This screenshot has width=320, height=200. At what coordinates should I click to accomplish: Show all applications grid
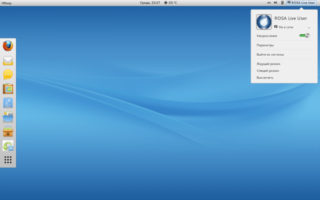click(x=8, y=160)
